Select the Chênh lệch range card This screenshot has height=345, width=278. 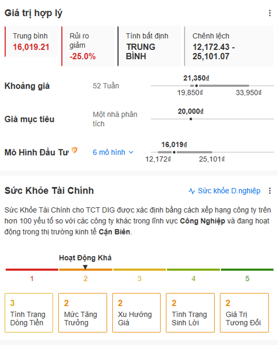tap(229, 46)
